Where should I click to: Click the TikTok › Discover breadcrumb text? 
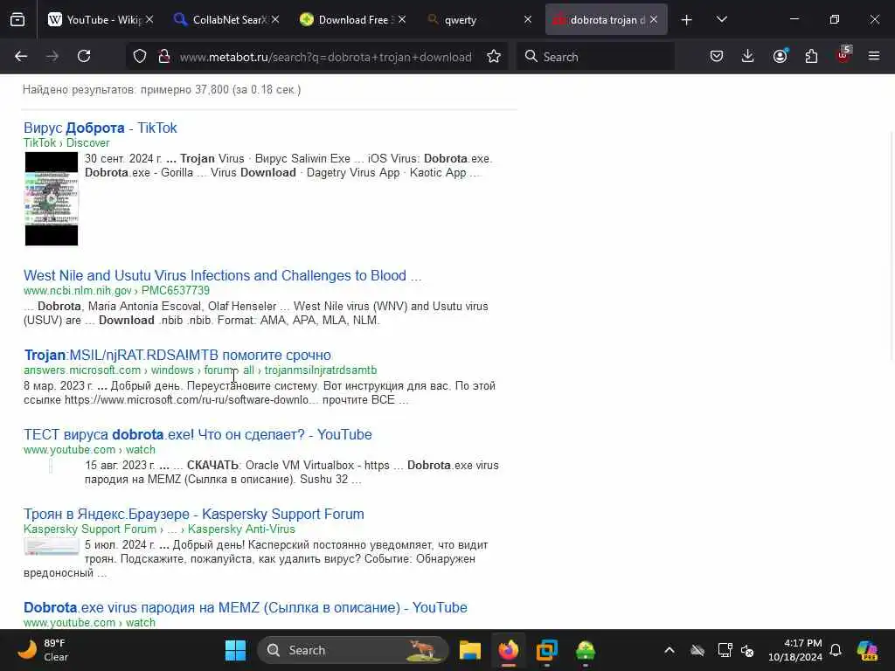66,142
